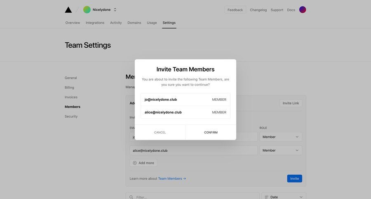Click the Invite Link button
This screenshot has height=199, width=371.
[x=291, y=103]
